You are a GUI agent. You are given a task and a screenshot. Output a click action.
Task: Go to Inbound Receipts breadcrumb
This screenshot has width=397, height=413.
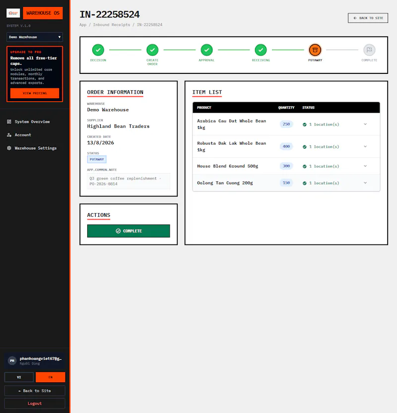click(112, 25)
